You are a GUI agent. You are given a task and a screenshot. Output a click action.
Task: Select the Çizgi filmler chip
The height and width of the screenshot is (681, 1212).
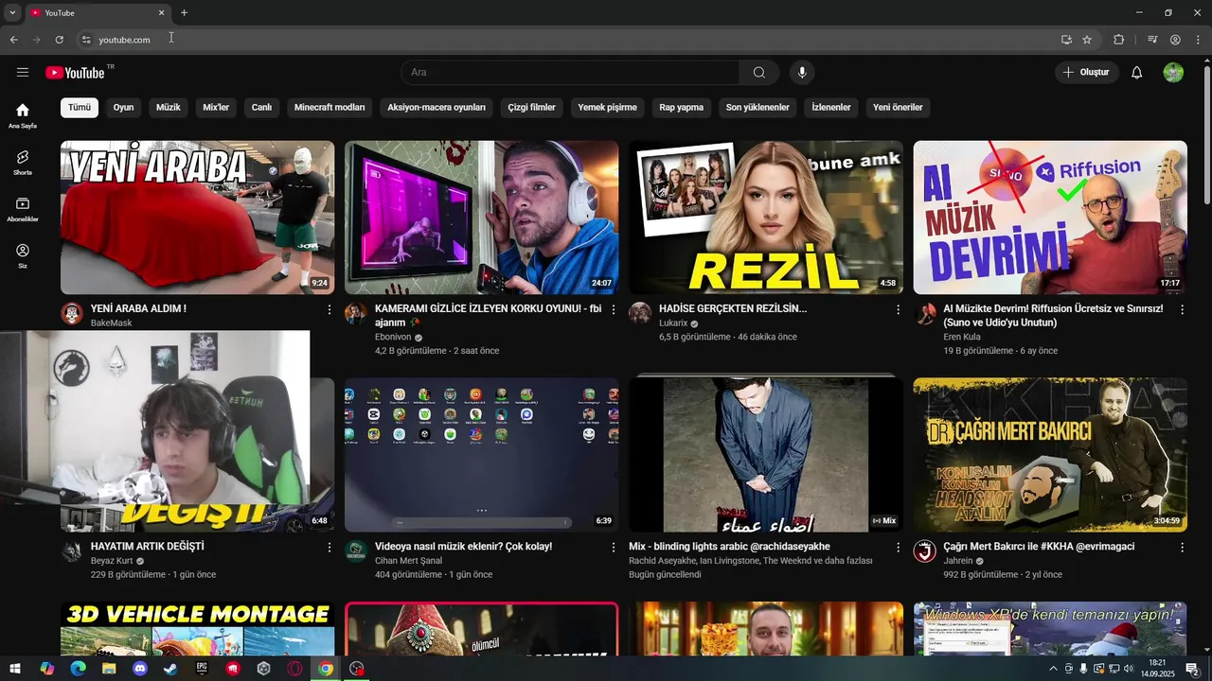pos(531,108)
